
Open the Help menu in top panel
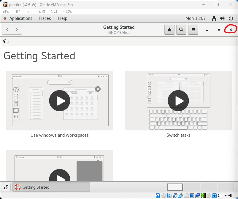coord(63,18)
